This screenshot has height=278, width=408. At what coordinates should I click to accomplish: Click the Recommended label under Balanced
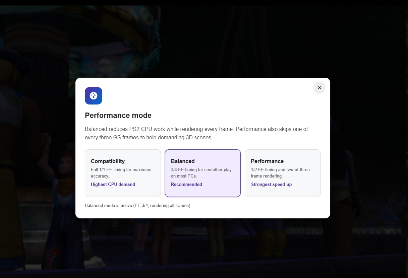tap(186, 184)
